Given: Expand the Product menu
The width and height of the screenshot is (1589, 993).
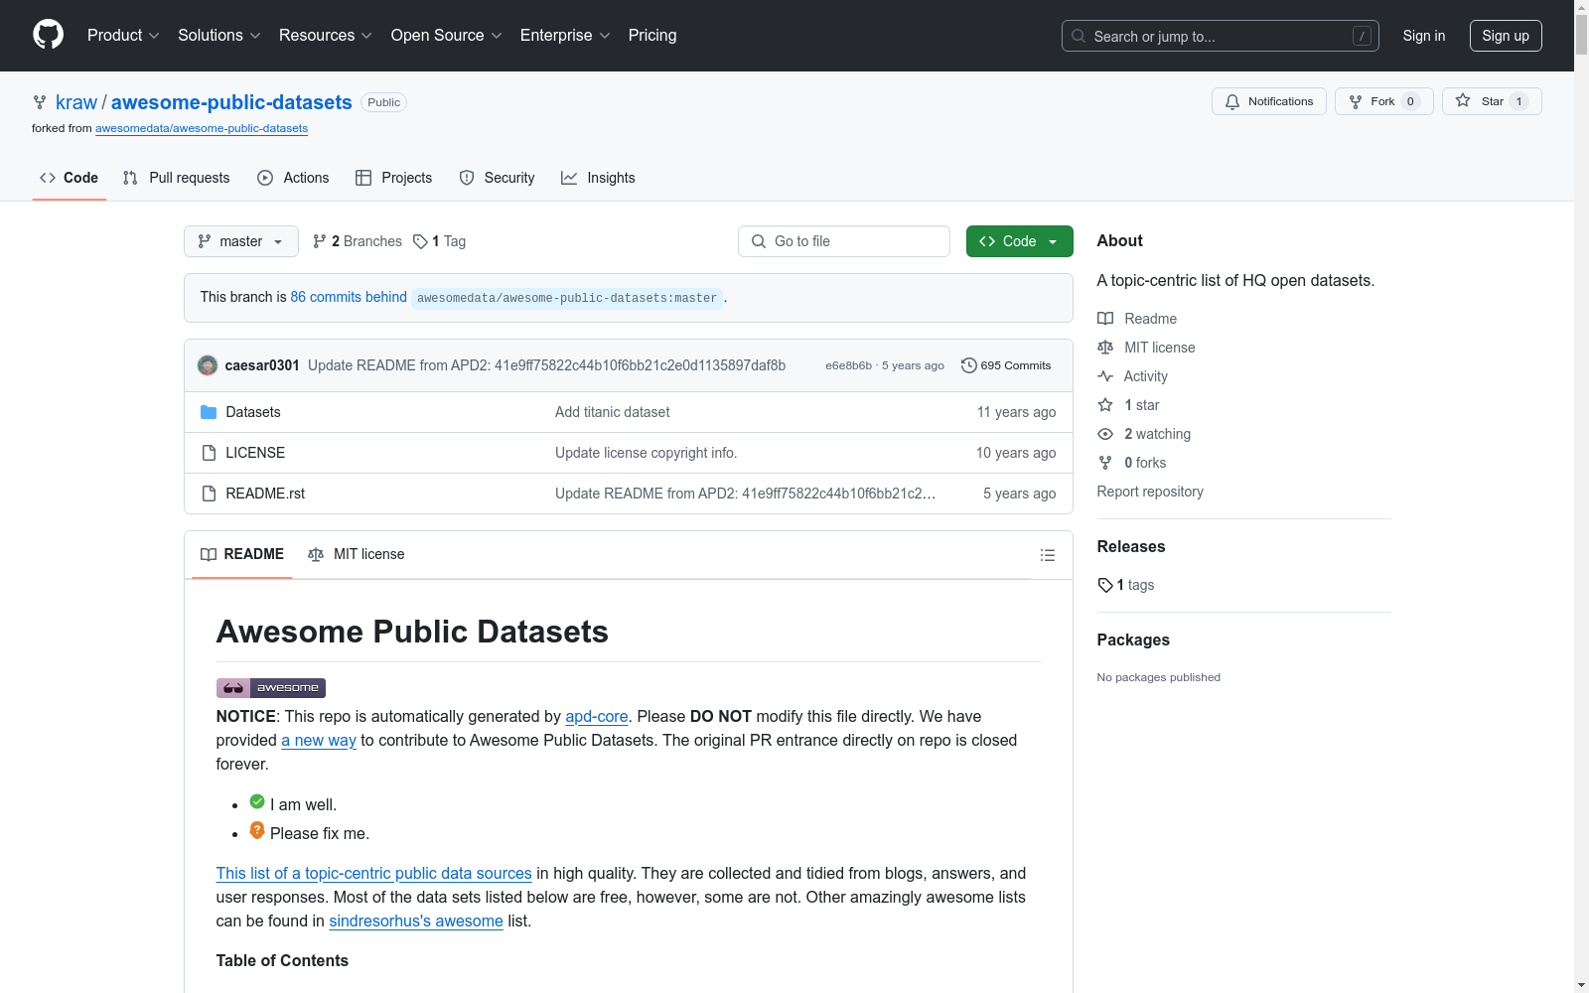Looking at the screenshot, I should (x=123, y=36).
